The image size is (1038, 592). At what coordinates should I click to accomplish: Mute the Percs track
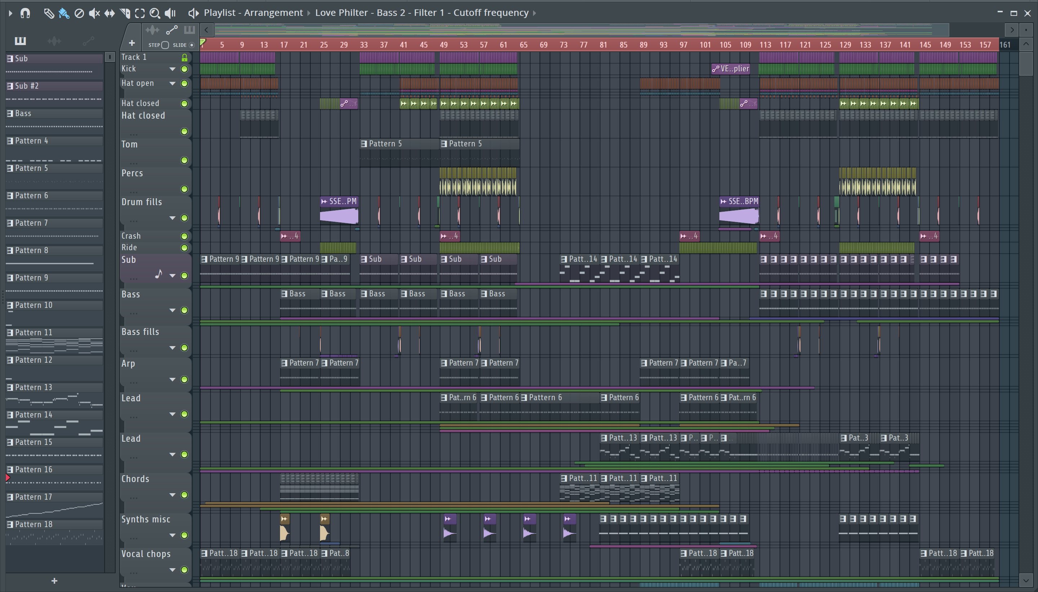coord(184,189)
